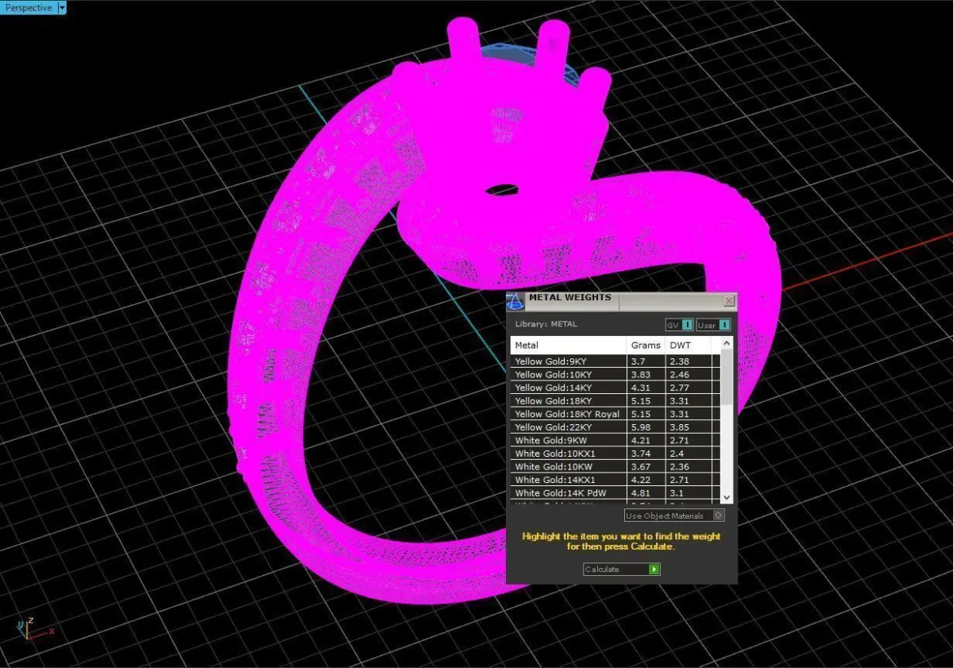Click the 5.98 grams value cell
Screen dimensions: 953x668
coord(646,427)
